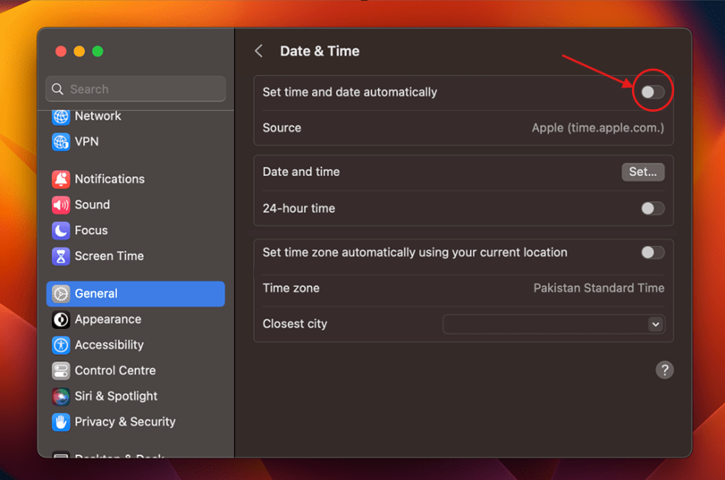Go back using the chevron beside Date & Time

[259, 51]
